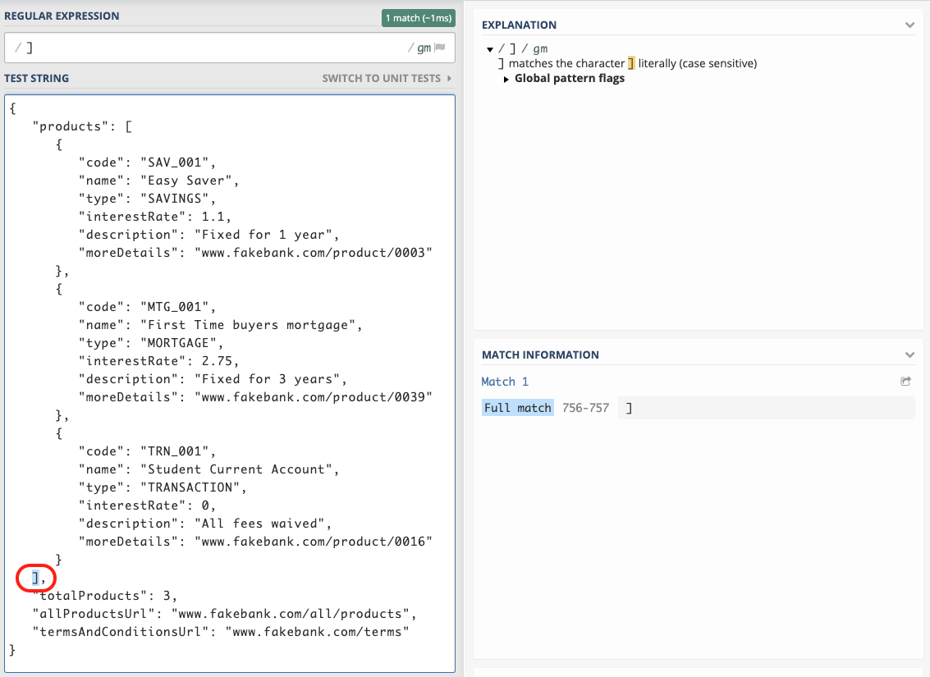Collapse the / ] / gm explanation tree
930x677 pixels.
(x=490, y=49)
